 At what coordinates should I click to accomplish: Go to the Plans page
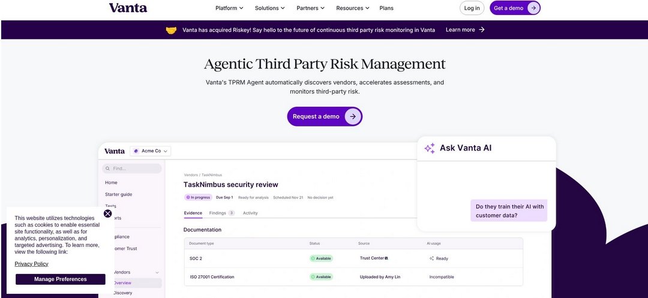click(x=386, y=8)
